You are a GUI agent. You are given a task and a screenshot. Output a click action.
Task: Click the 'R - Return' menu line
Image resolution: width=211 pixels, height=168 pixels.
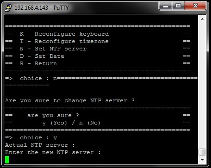(x=38, y=63)
